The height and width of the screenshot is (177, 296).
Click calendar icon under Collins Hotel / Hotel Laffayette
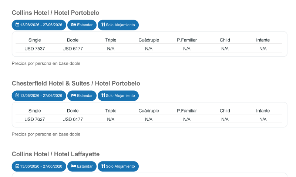tap(17, 166)
